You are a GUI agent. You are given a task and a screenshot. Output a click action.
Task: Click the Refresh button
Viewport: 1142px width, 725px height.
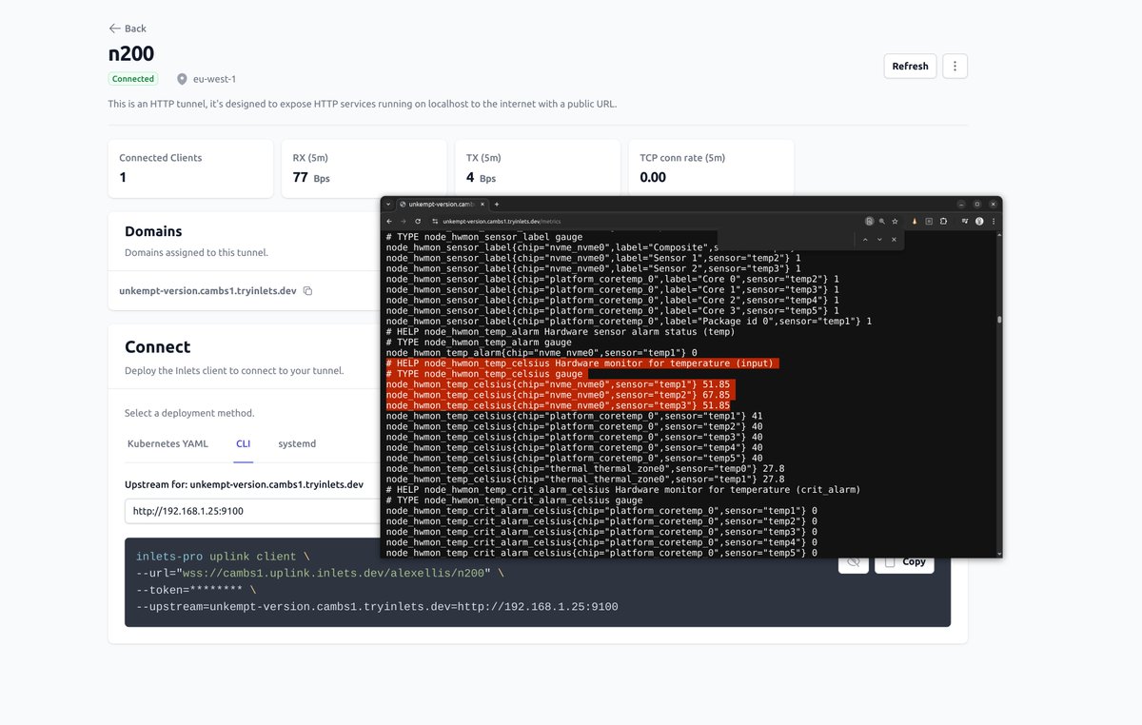910,66
